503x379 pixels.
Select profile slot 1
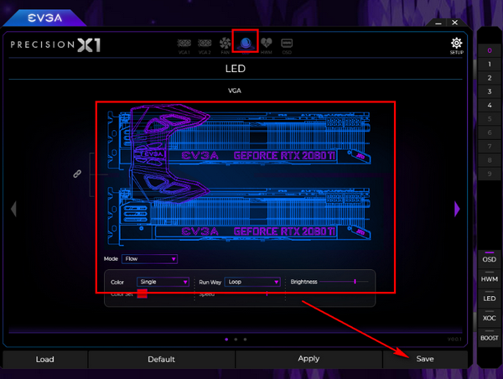pos(490,65)
